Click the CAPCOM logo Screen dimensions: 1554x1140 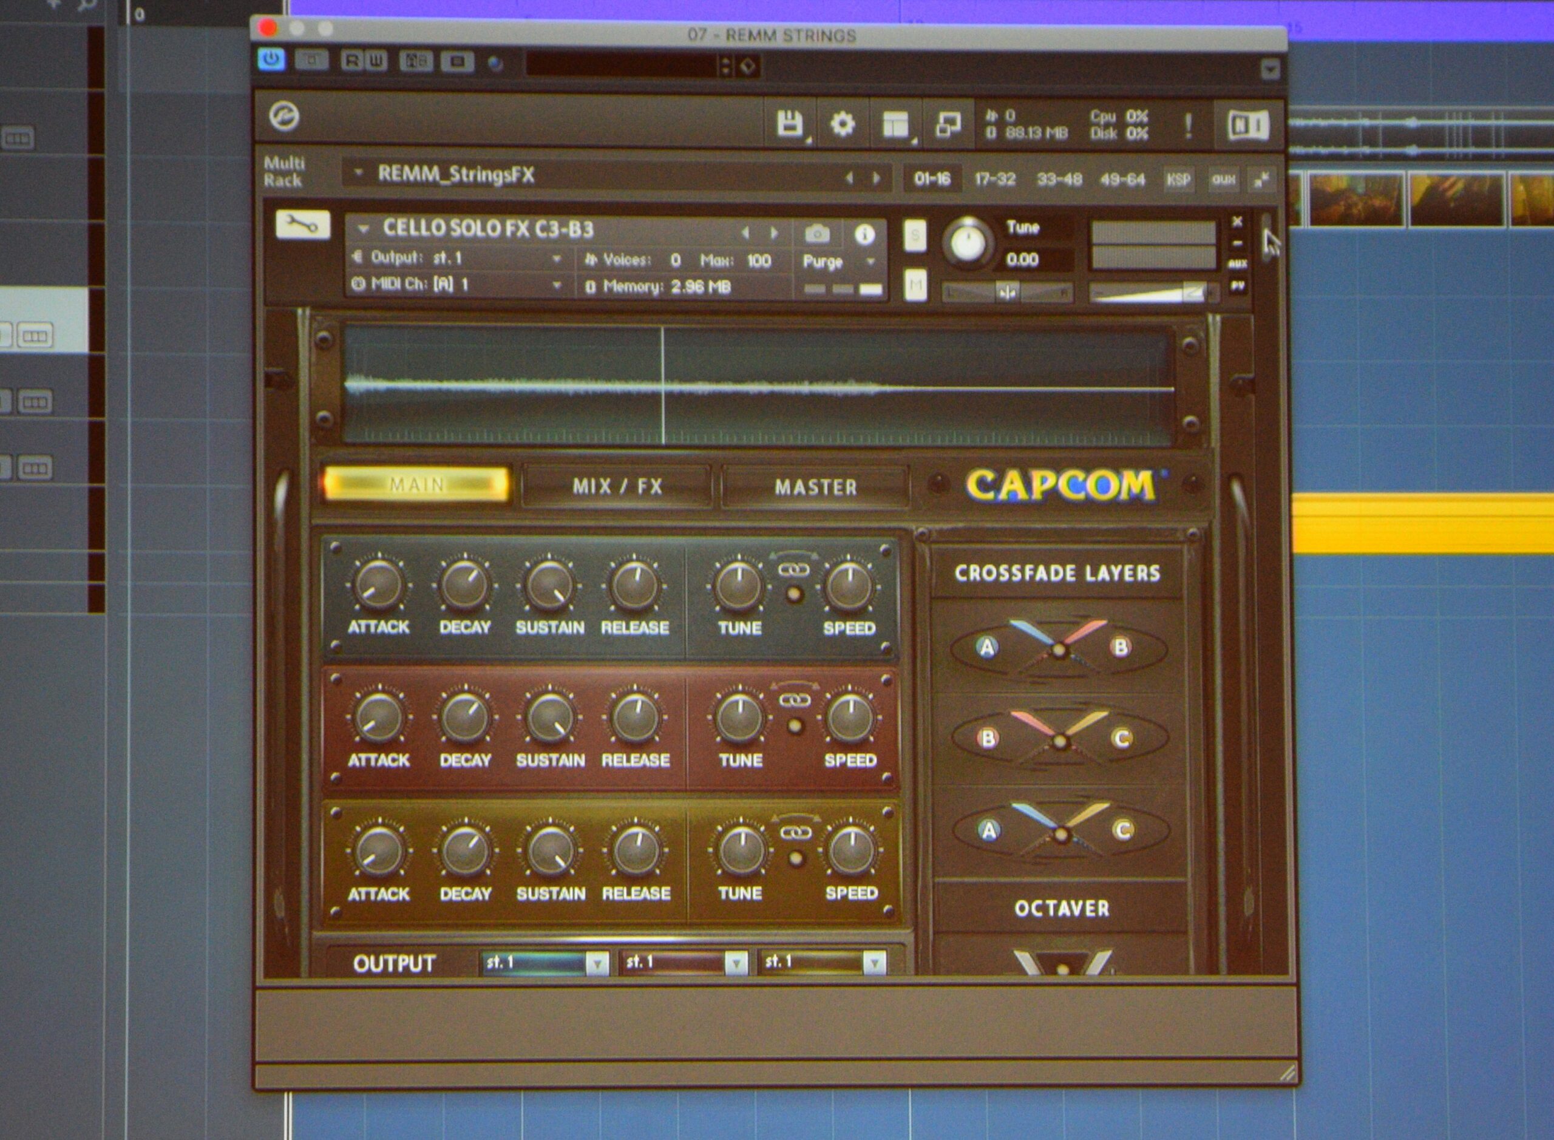(x=1064, y=486)
